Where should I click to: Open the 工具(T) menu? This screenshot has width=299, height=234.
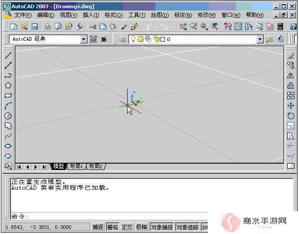click(x=137, y=15)
